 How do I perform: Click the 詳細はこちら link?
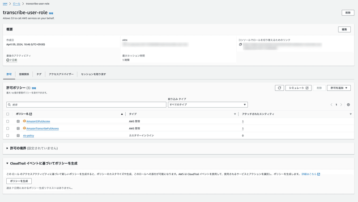coord(311,174)
